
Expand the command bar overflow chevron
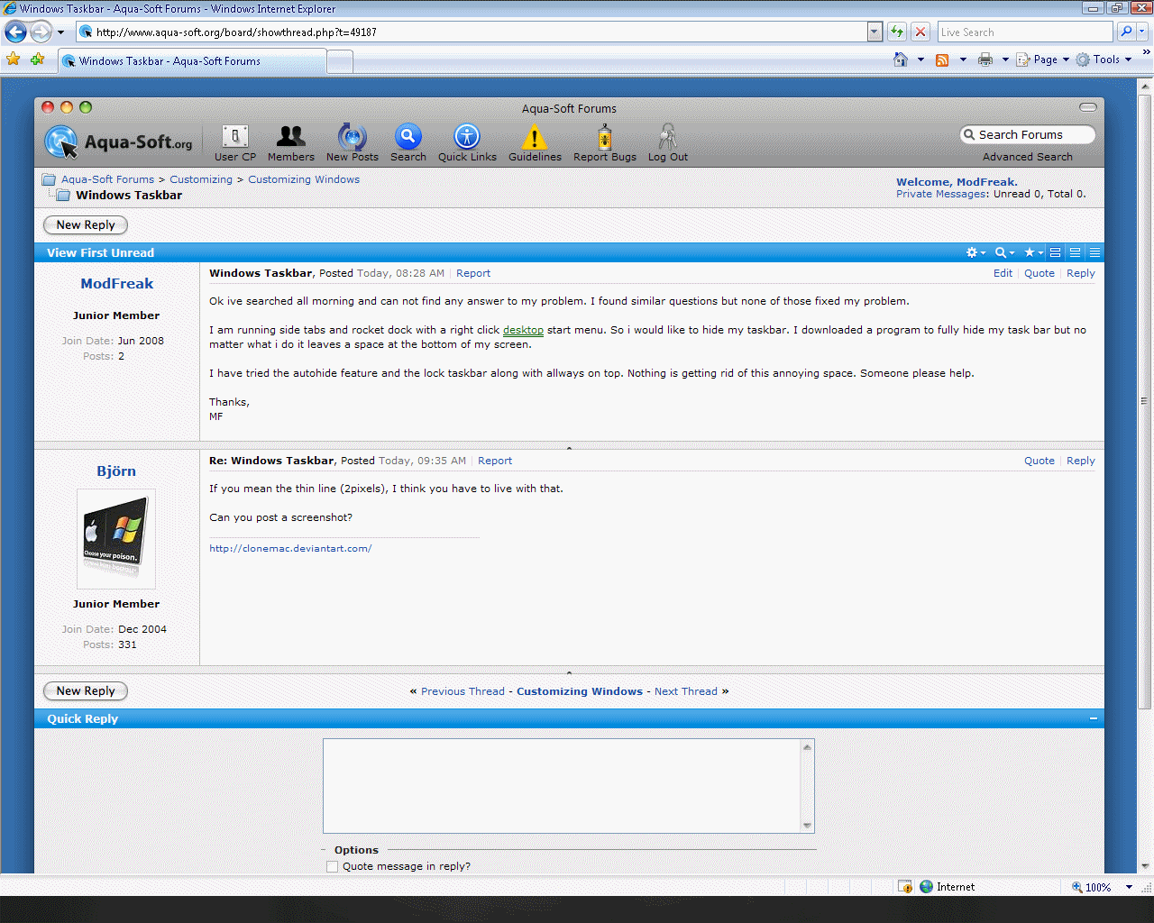(x=1147, y=54)
